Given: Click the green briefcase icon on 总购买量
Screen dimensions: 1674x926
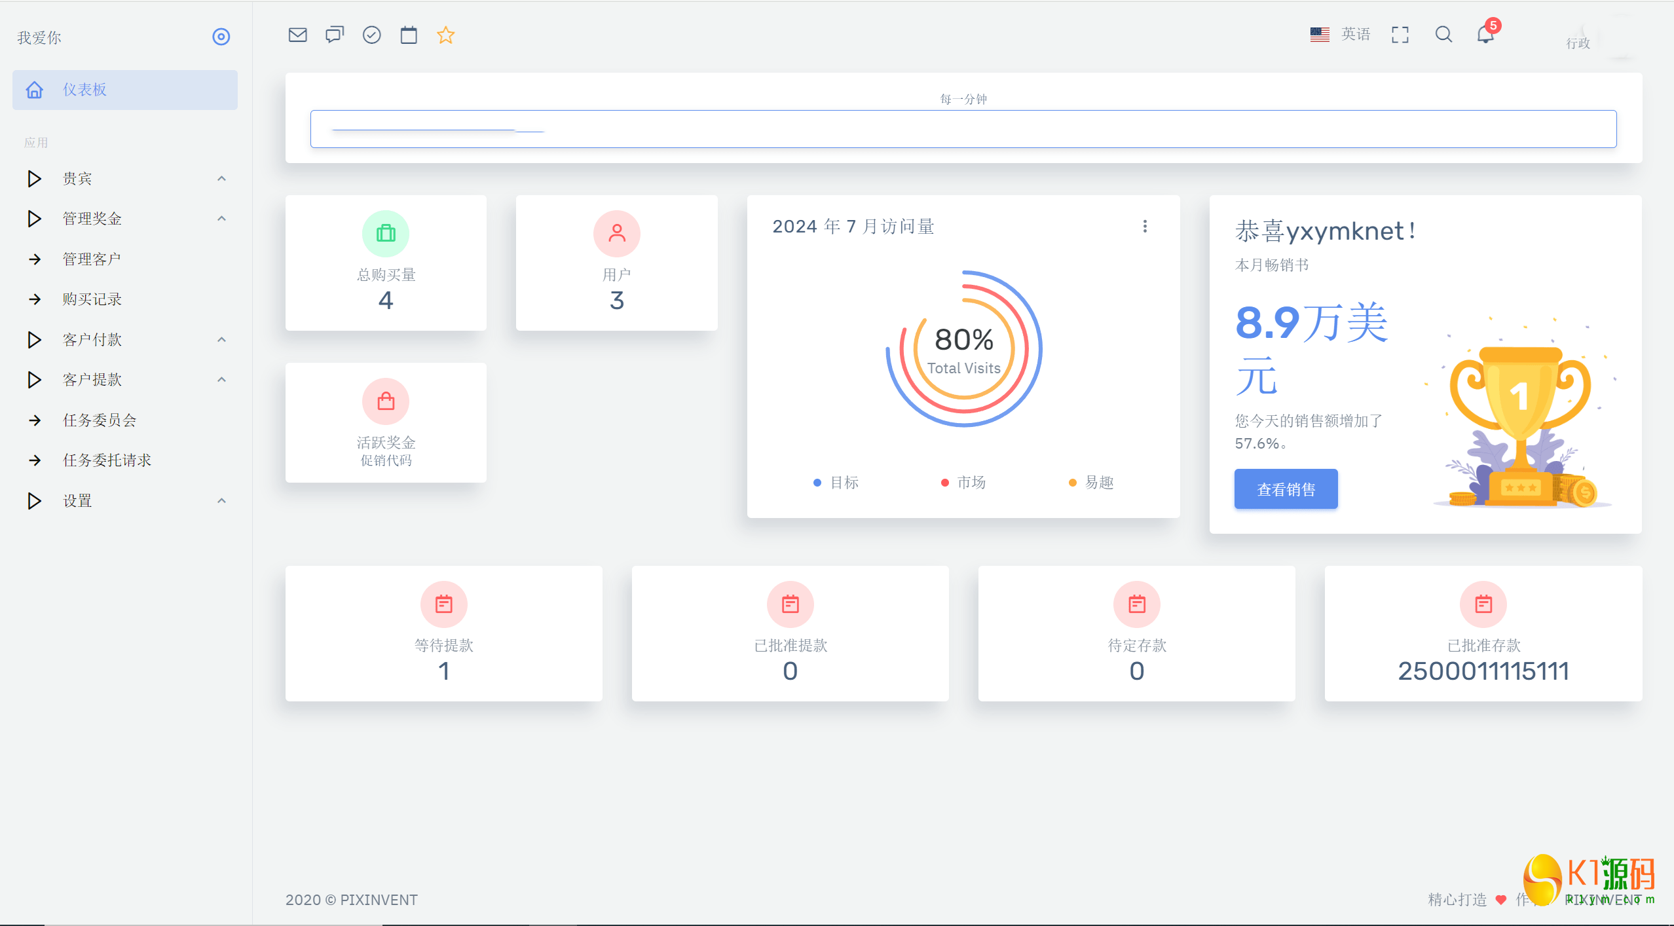Looking at the screenshot, I should point(386,234).
